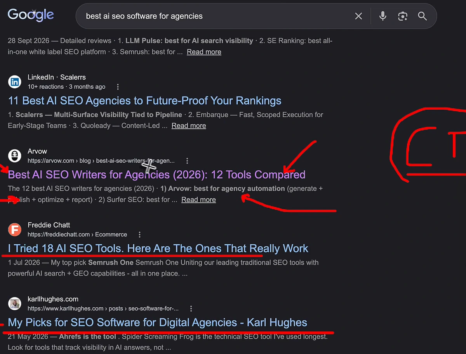Click Read more in the Scalerrs snippet
Screen dimensions: 466x354
tap(189, 126)
